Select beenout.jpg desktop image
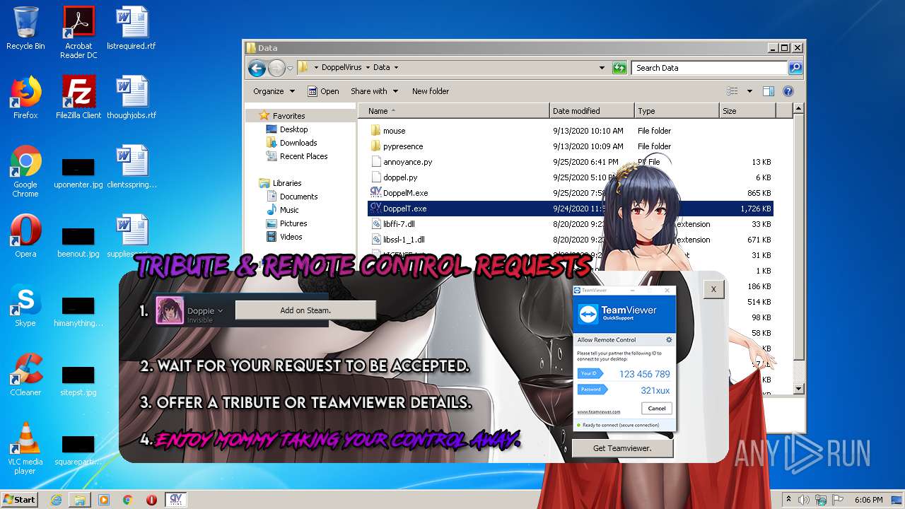905x509 pixels. [78, 241]
